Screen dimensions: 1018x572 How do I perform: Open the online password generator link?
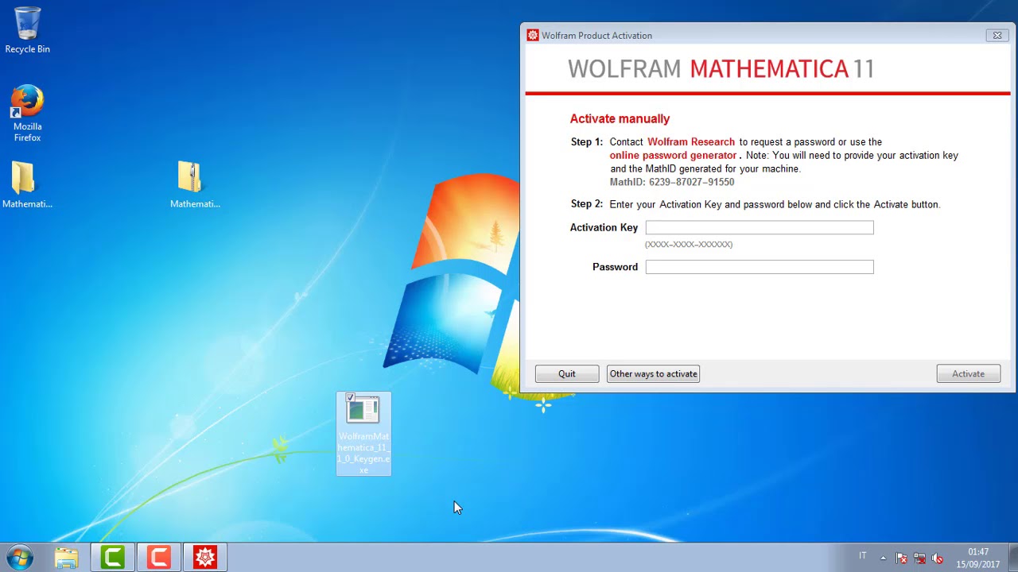click(673, 156)
